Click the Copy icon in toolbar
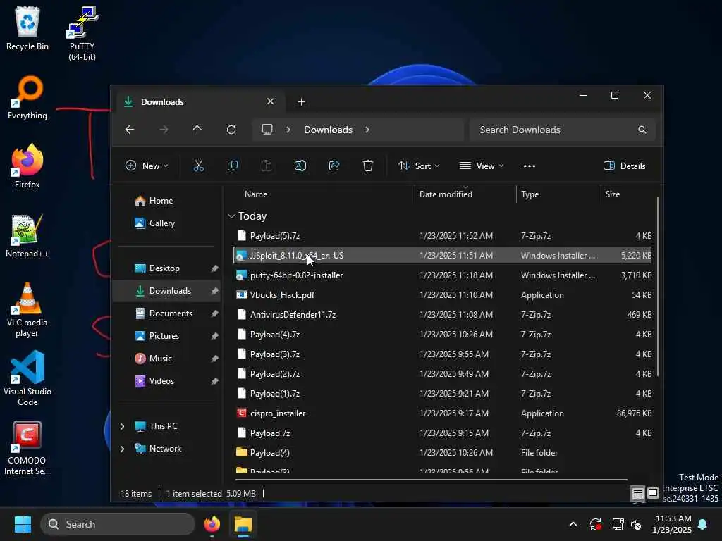Image resolution: width=722 pixels, height=541 pixels. pos(233,166)
